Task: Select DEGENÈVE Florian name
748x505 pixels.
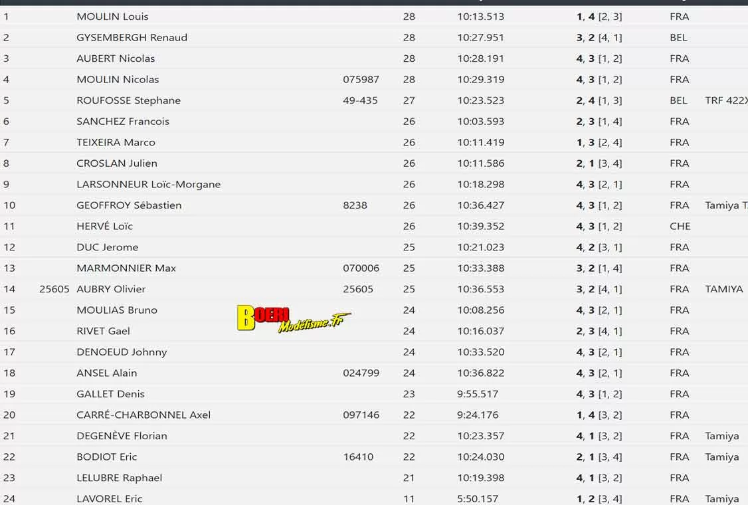Action: [x=122, y=436]
